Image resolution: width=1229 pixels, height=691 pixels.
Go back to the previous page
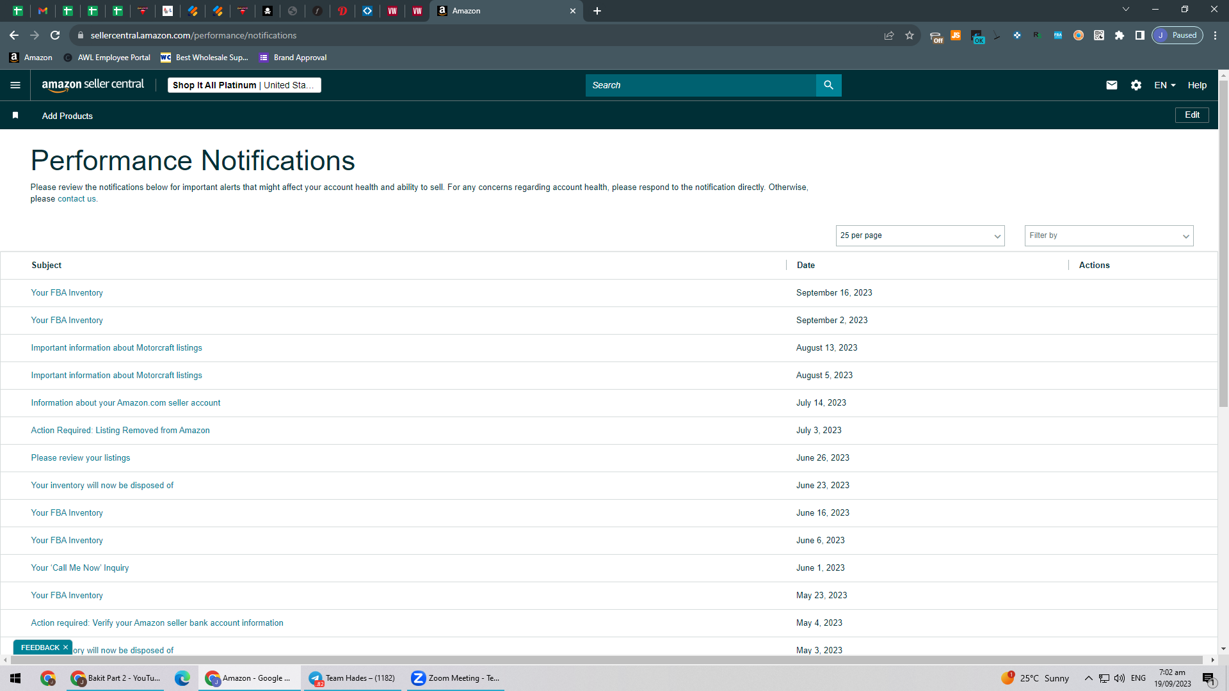(x=14, y=35)
